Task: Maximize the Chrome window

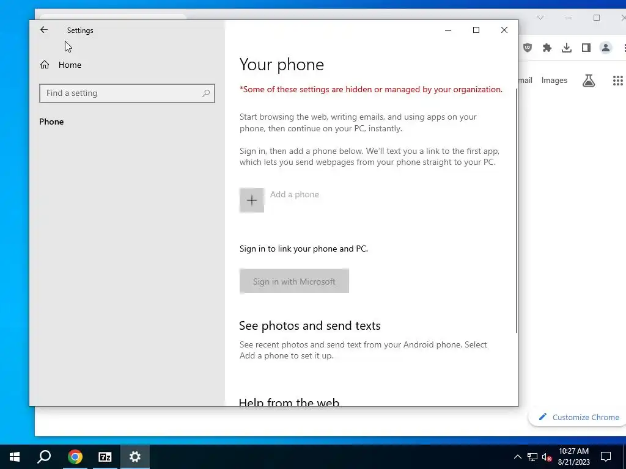Action: click(x=597, y=18)
